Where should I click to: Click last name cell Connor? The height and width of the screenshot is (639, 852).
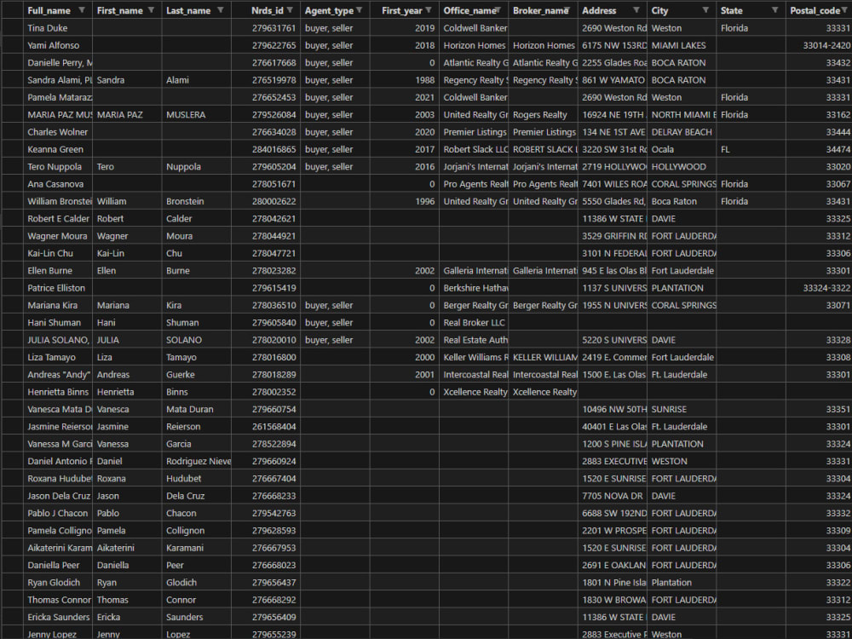[x=196, y=600]
